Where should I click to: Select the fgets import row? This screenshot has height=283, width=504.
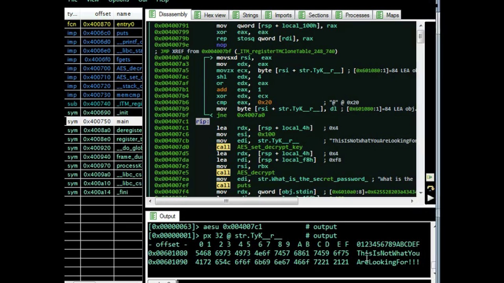click(104, 59)
